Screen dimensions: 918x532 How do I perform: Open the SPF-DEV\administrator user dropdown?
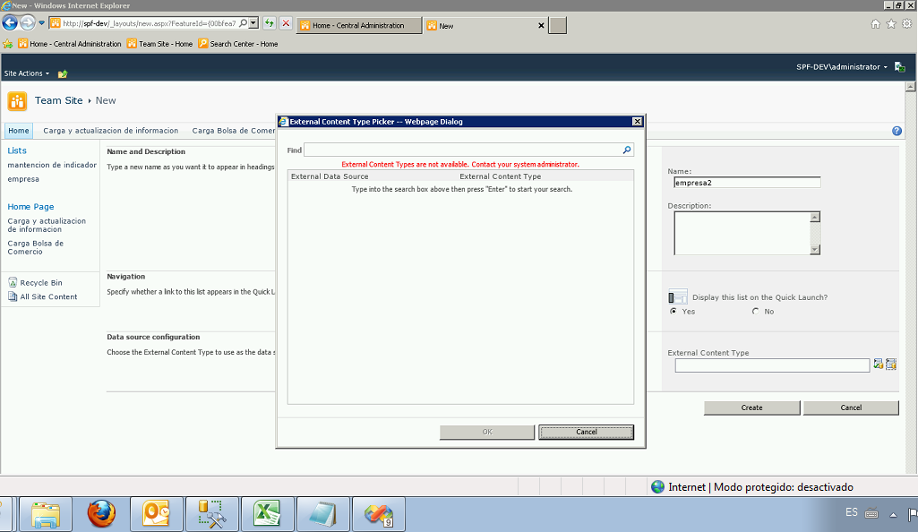842,67
